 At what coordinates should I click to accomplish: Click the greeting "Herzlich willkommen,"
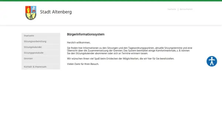[x=78, y=43]
